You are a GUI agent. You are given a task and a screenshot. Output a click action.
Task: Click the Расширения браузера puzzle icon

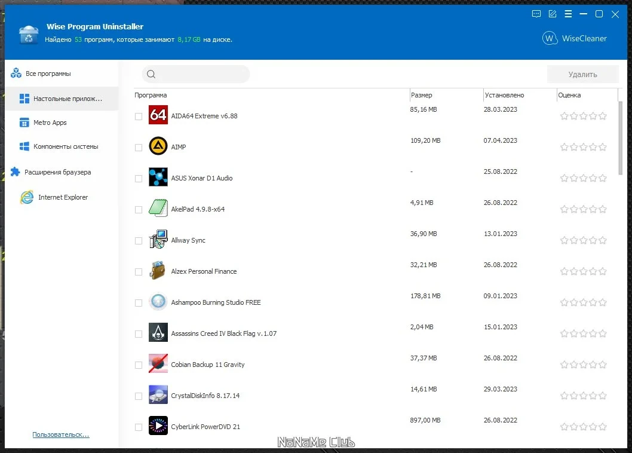click(x=16, y=172)
